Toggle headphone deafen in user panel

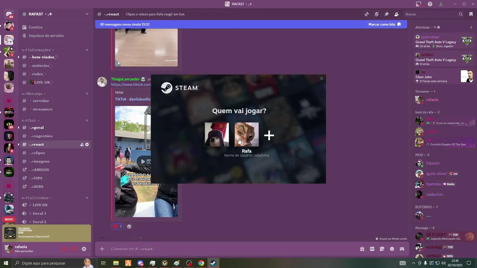[x=74, y=249]
